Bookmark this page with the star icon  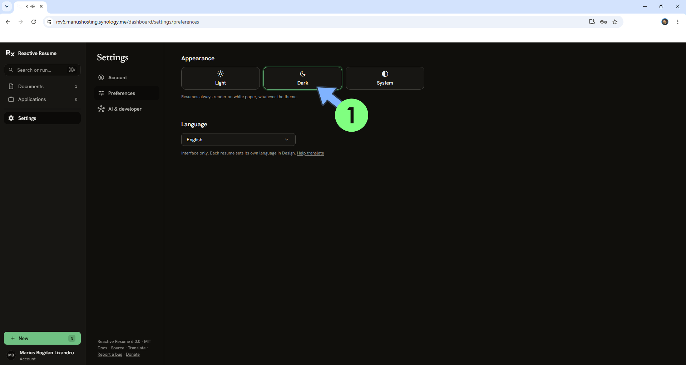615,22
